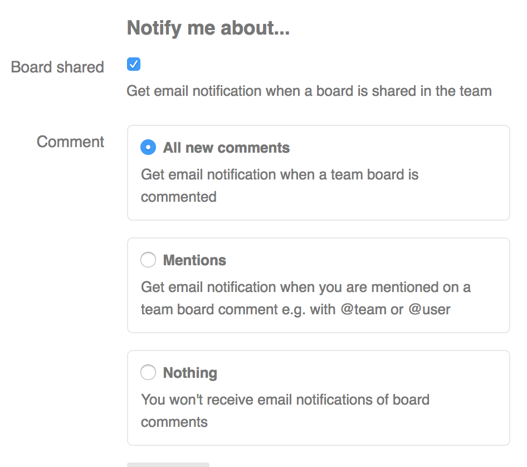Click the board shared email notification description
The height and width of the screenshot is (467, 527).
(x=309, y=91)
